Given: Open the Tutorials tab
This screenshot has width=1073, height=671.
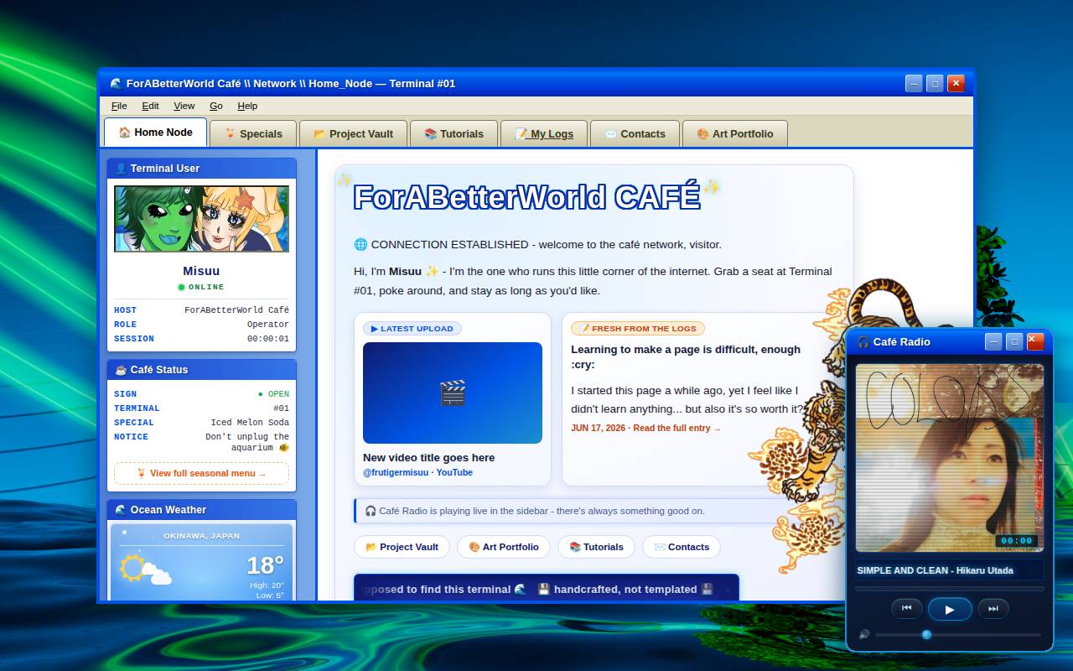Looking at the screenshot, I should (454, 134).
